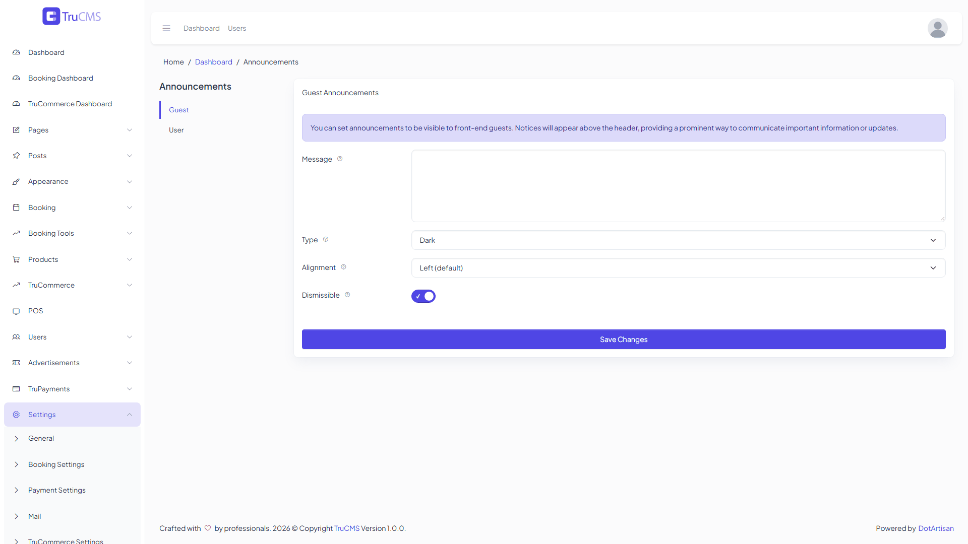The width and height of the screenshot is (968, 544).
Task: Click the help icon beside Dismissible
Action: [x=347, y=295]
